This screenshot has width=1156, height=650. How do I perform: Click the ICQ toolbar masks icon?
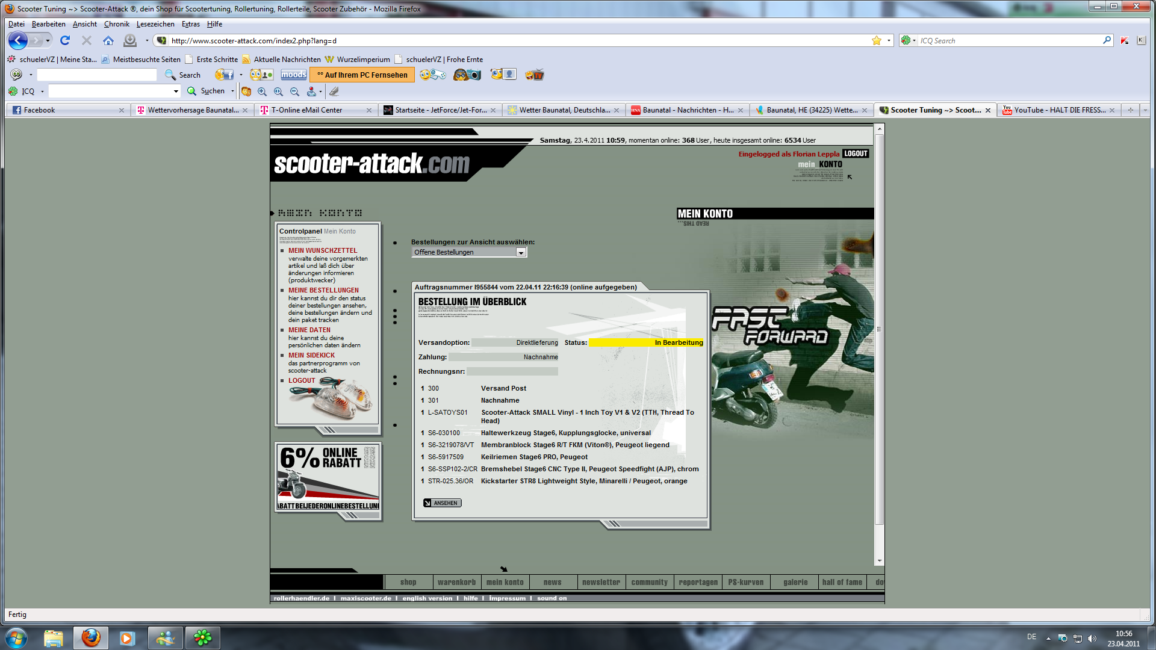coord(246,91)
